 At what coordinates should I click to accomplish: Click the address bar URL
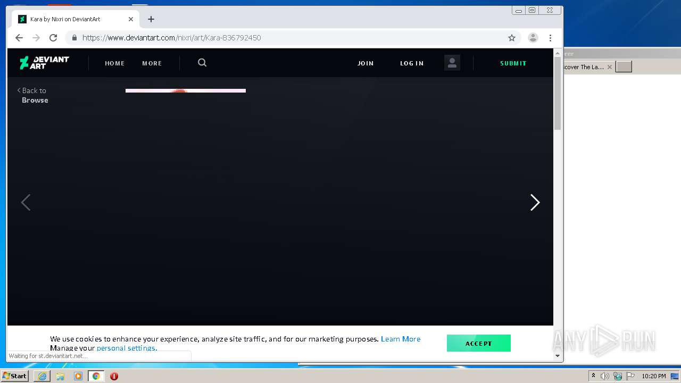point(171,38)
